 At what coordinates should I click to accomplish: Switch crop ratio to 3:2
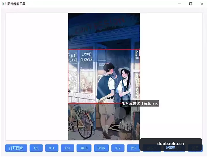[118, 148]
